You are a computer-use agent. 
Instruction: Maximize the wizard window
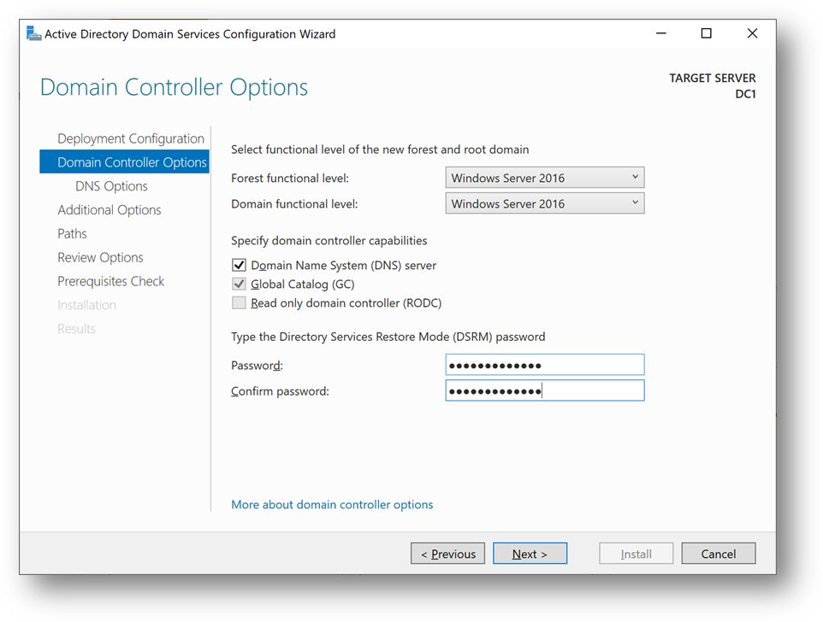707,33
